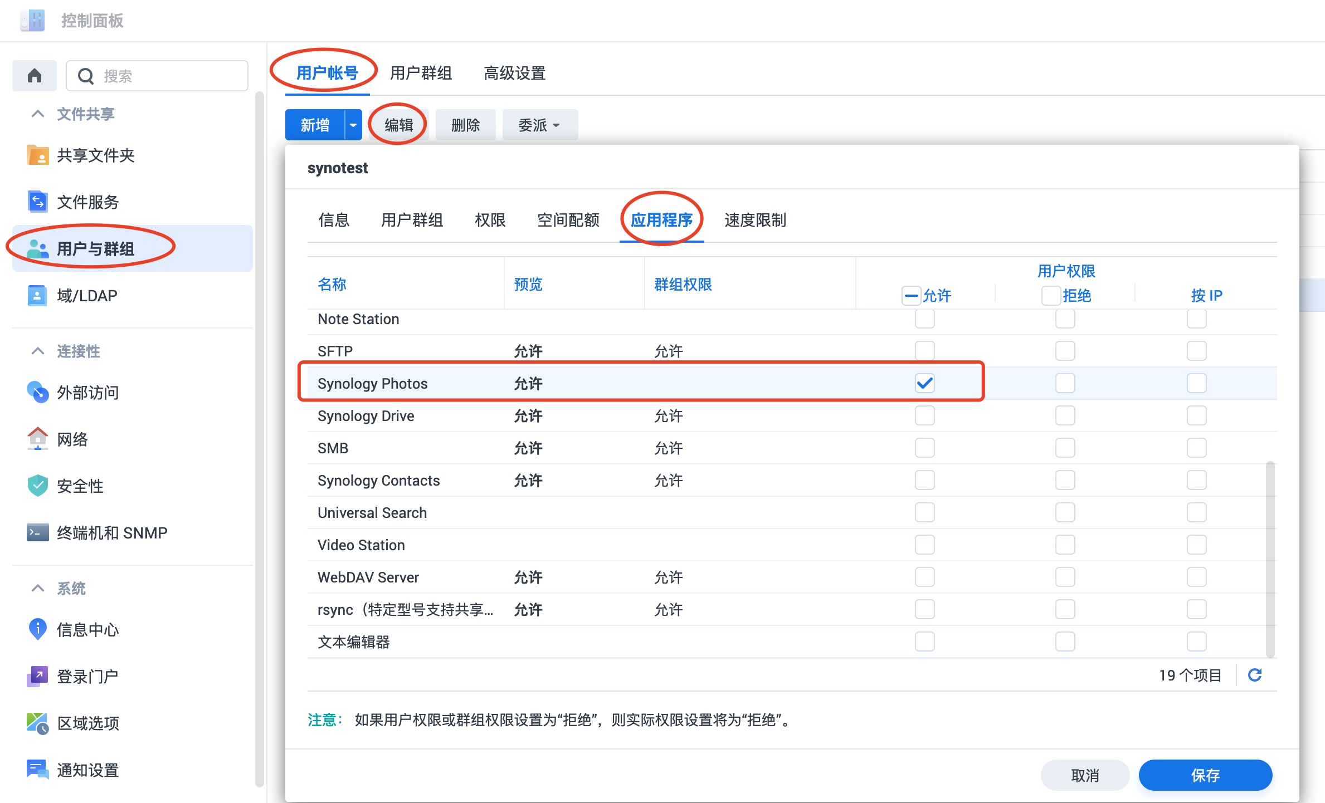The width and height of the screenshot is (1325, 803).
Task: Click the 删除 button
Action: tap(466, 125)
